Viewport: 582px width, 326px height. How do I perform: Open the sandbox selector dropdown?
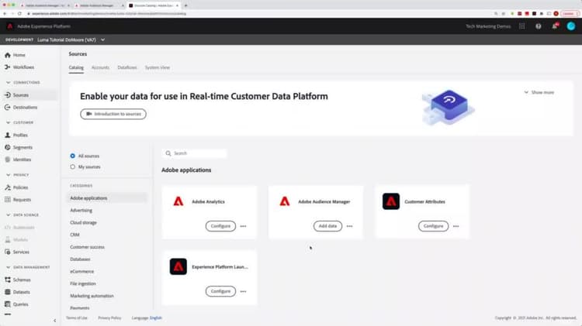pos(71,39)
